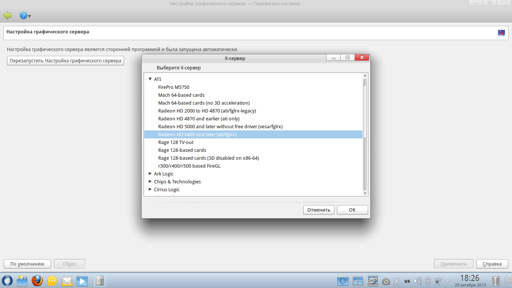Click the Справка help button
This screenshot has height=288, width=512.
(492, 264)
